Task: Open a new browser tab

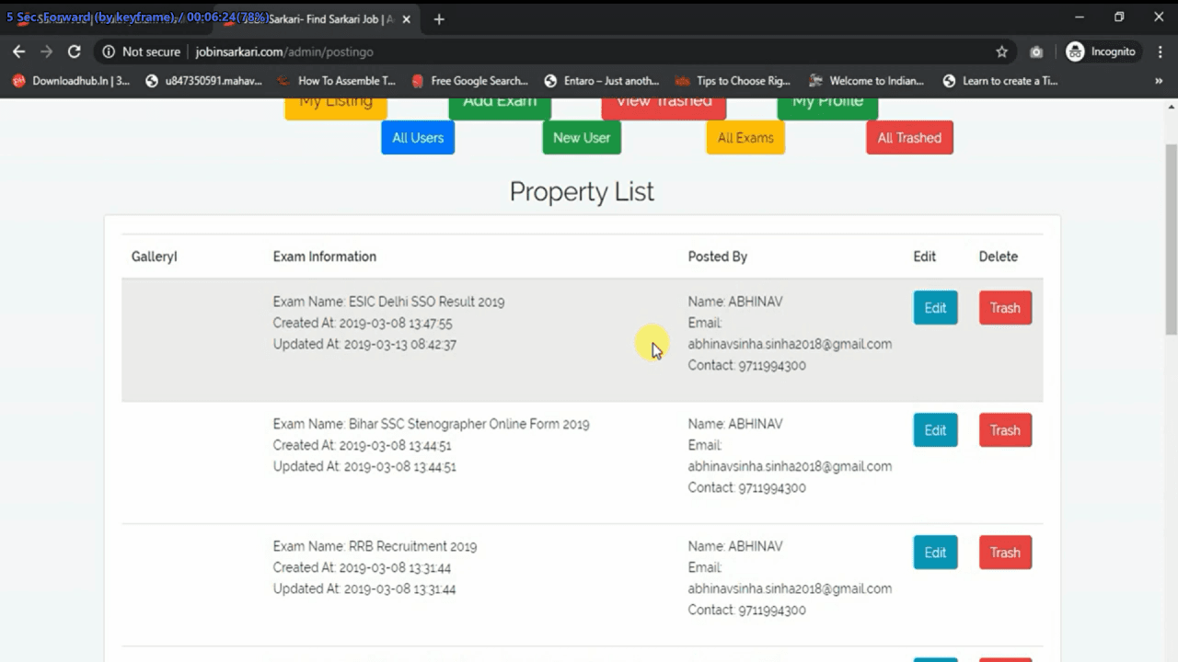Action: 439,18
